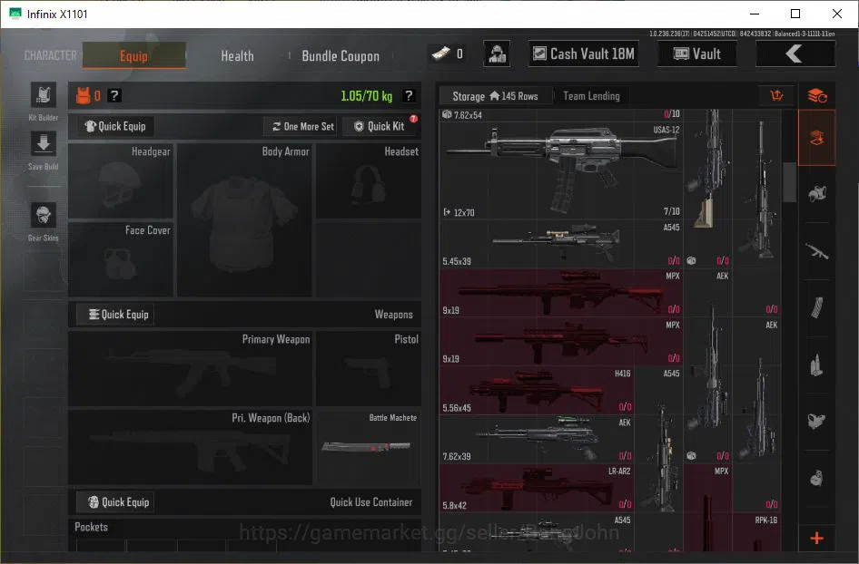Screen dimensions: 859x564
Task: Select the all-items category filter
Action: coord(817,138)
